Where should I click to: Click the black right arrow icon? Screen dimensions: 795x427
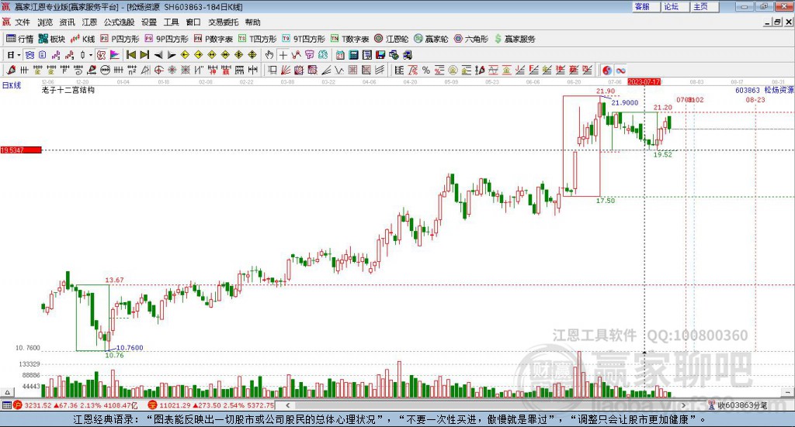click(x=172, y=55)
